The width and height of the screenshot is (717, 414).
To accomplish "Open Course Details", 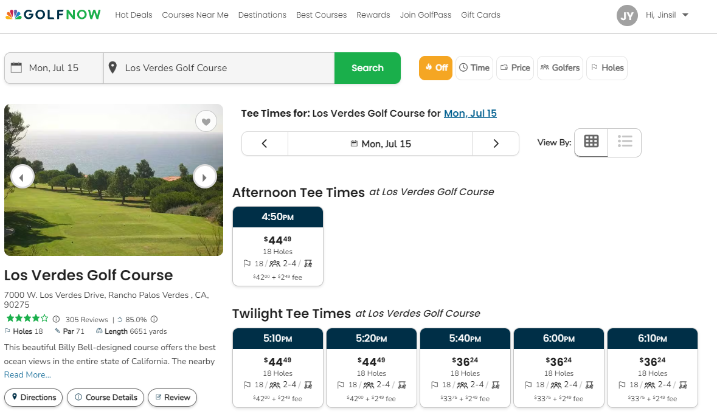I will [x=106, y=398].
